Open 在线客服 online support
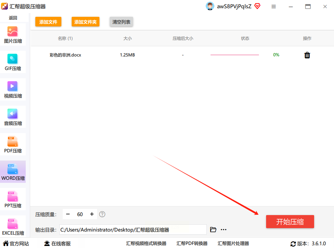The image size is (334, 248). click(57, 244)
